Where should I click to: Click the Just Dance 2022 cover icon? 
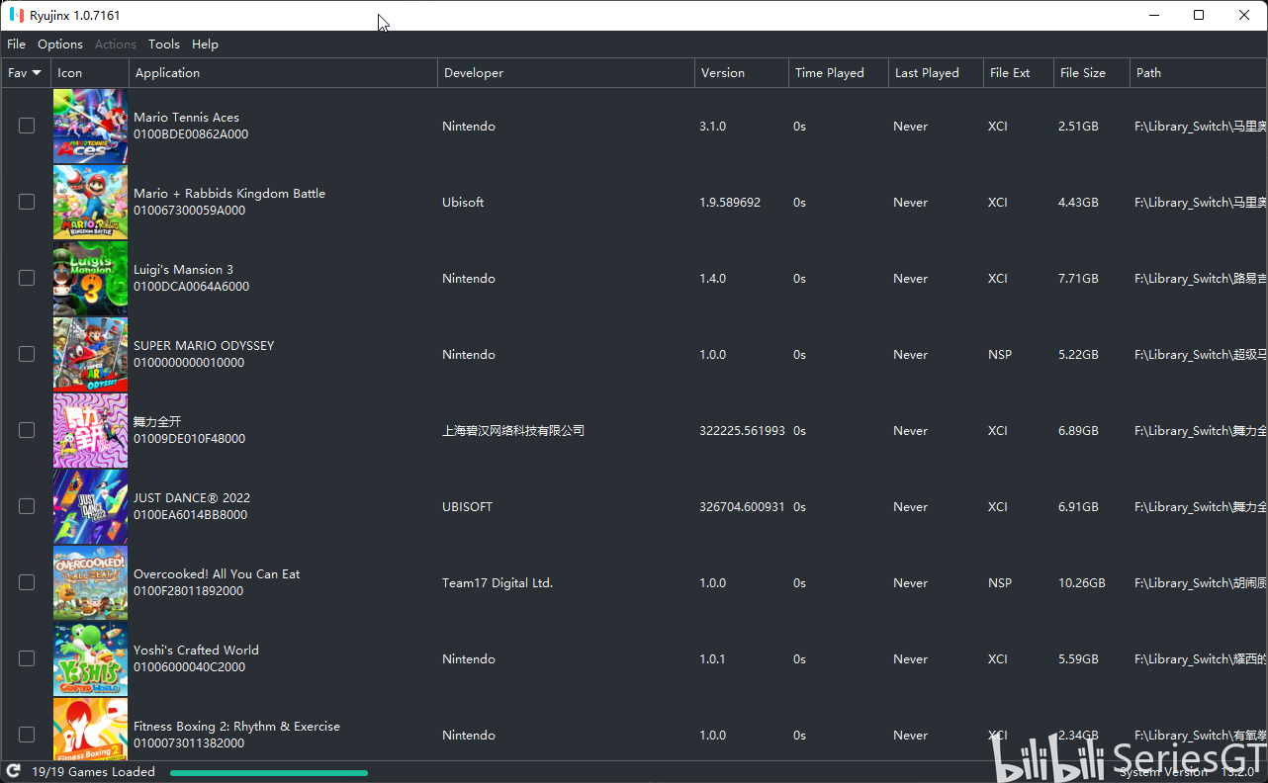point(90,506)
